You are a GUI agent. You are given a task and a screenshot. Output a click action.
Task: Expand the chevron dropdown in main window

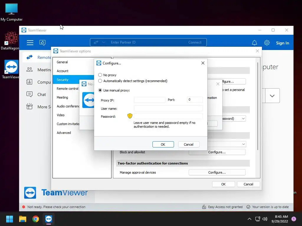[x=272, y=96]
